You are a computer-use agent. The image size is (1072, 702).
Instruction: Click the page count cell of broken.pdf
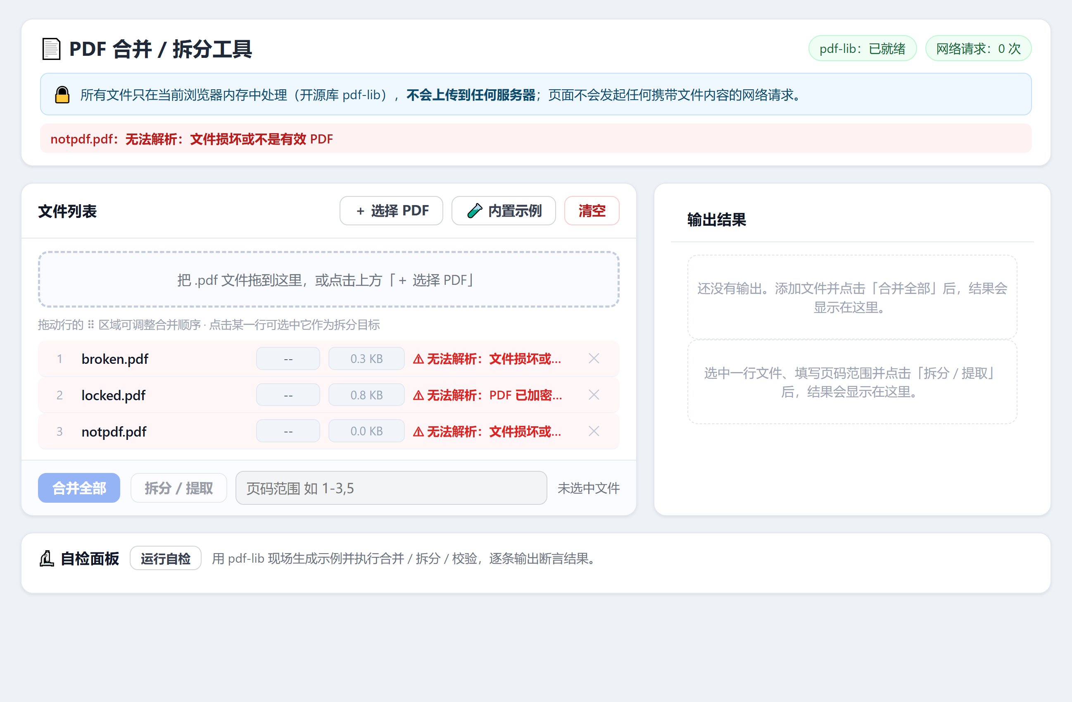click(x=288, y=358)
